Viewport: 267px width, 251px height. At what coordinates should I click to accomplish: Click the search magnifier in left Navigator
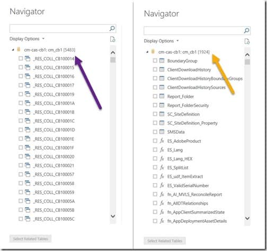pyautogui.click(x=112, y=29)
